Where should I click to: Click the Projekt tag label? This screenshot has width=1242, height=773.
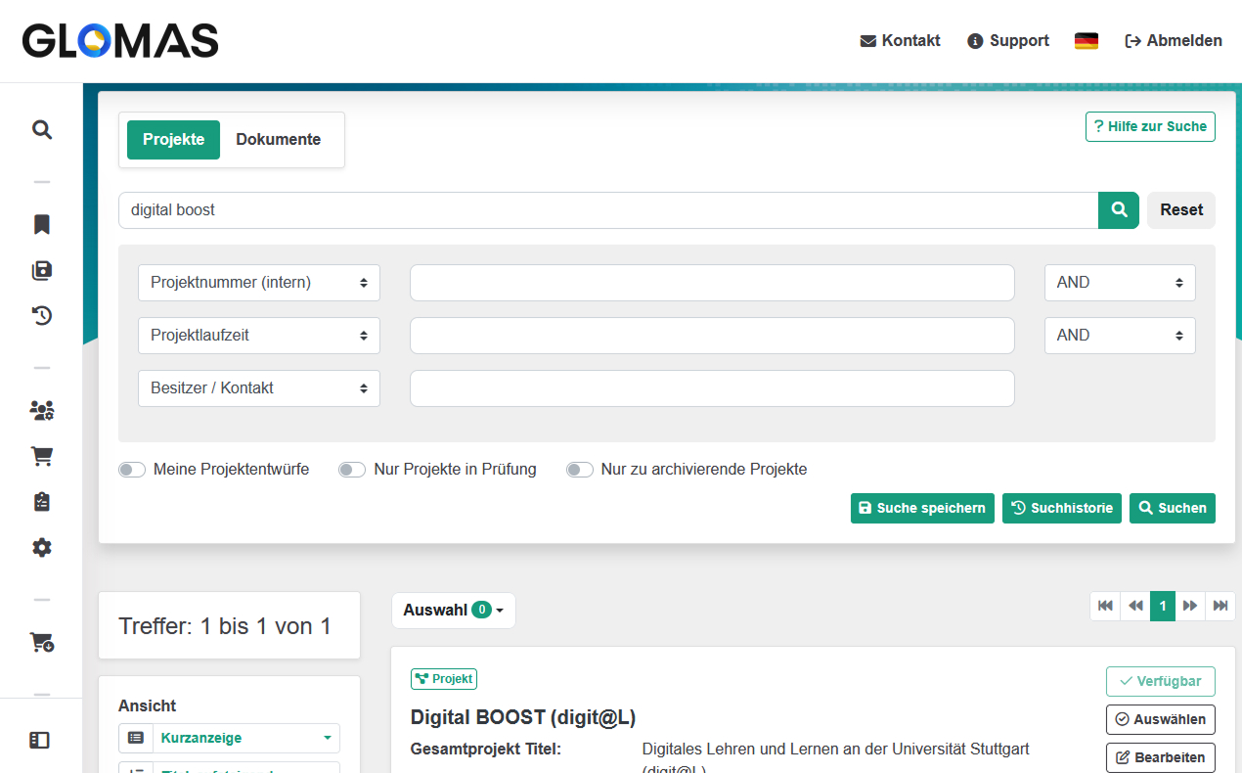444,678
